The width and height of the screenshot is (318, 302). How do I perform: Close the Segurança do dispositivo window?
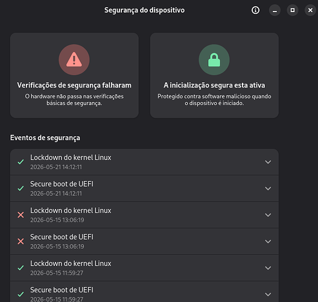point(310,10)
